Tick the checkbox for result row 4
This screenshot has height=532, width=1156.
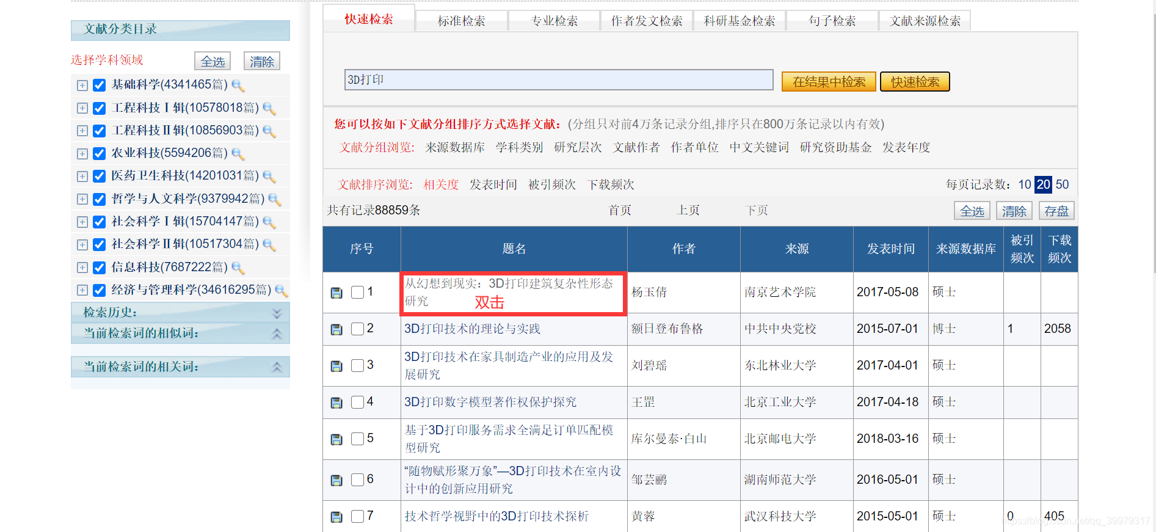[358, 402]
